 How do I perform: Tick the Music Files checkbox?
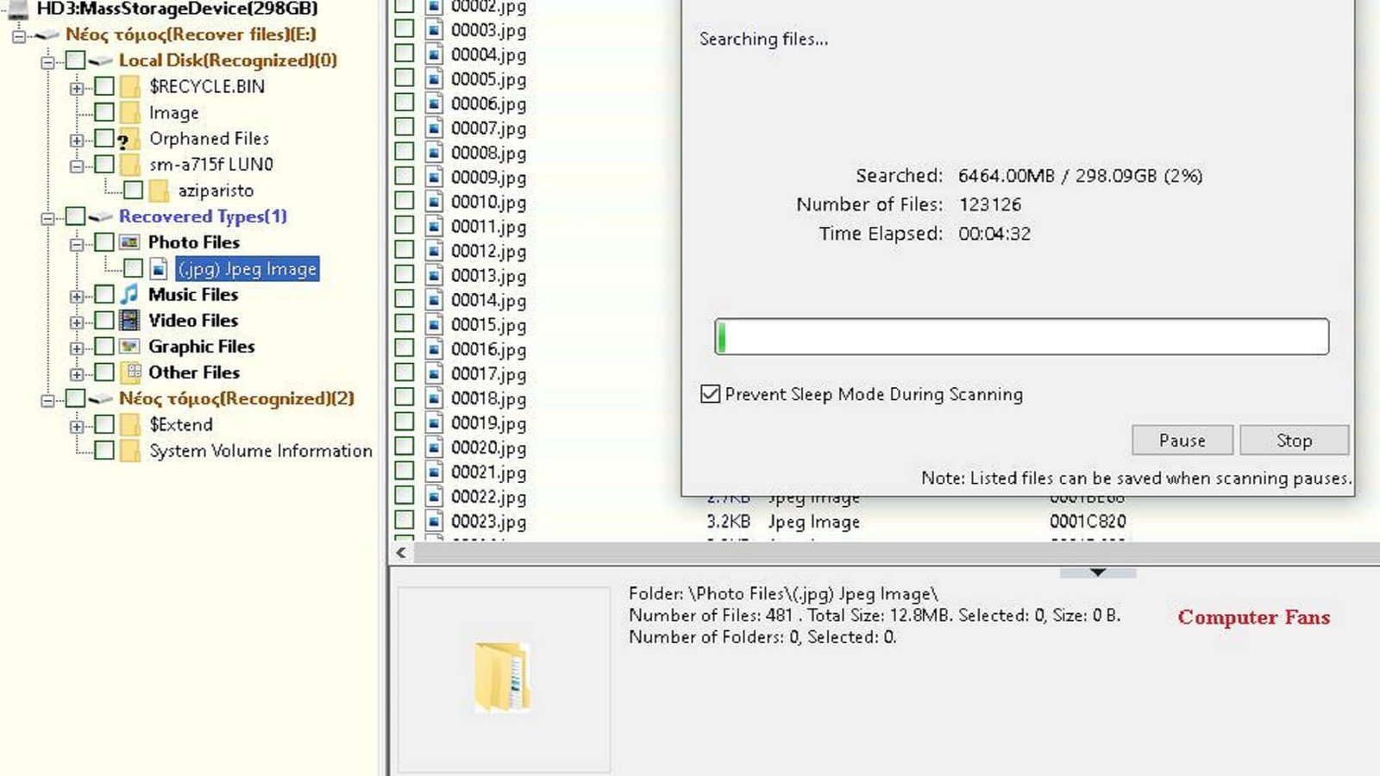tap(104, 294)
